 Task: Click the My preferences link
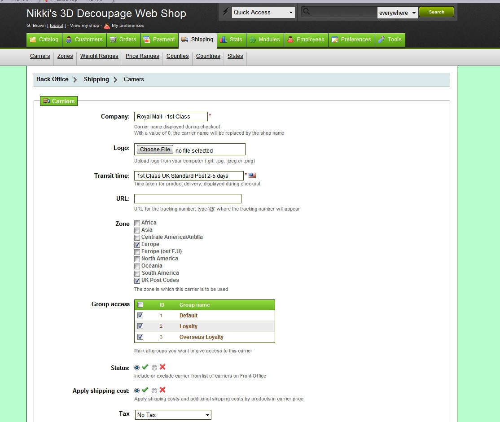coord(127,26)
